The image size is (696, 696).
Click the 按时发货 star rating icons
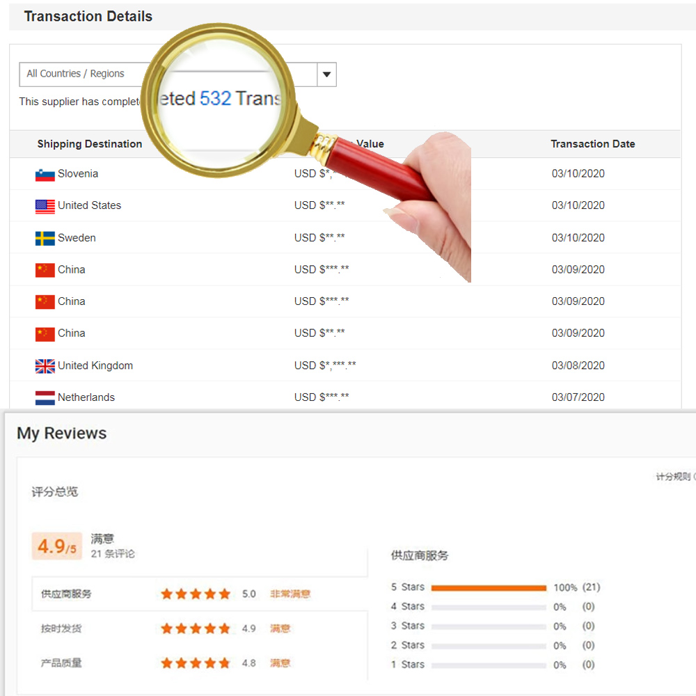196,628
